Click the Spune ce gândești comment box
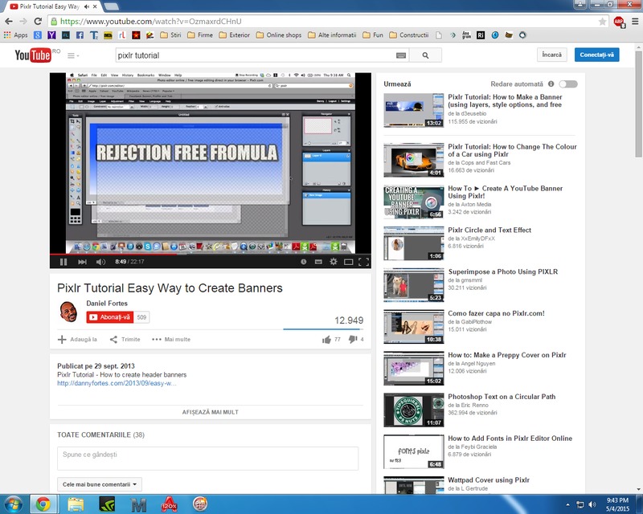Viewport: 643px width, 514px height. tap(208, 459)
